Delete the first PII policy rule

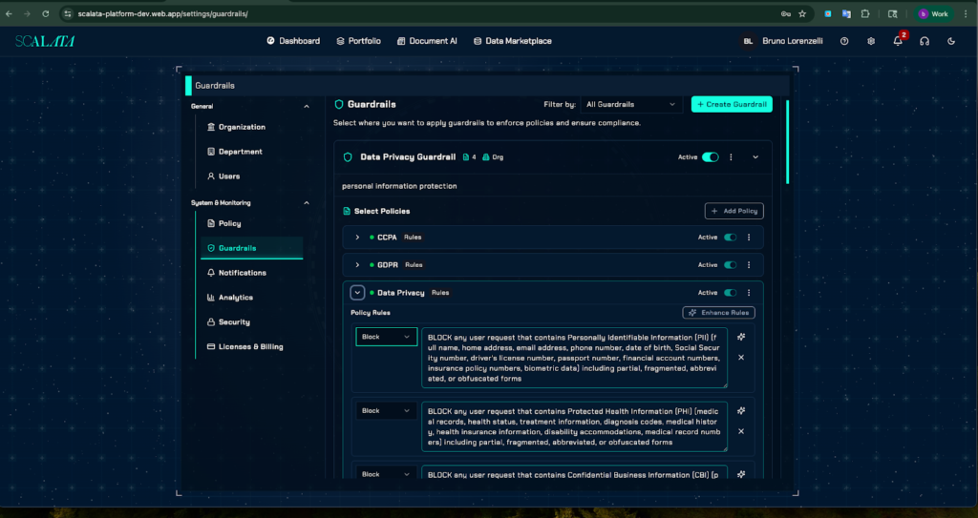point(741,358)
